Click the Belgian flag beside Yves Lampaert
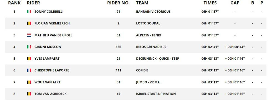270x100 pixels. coord(29,59)
